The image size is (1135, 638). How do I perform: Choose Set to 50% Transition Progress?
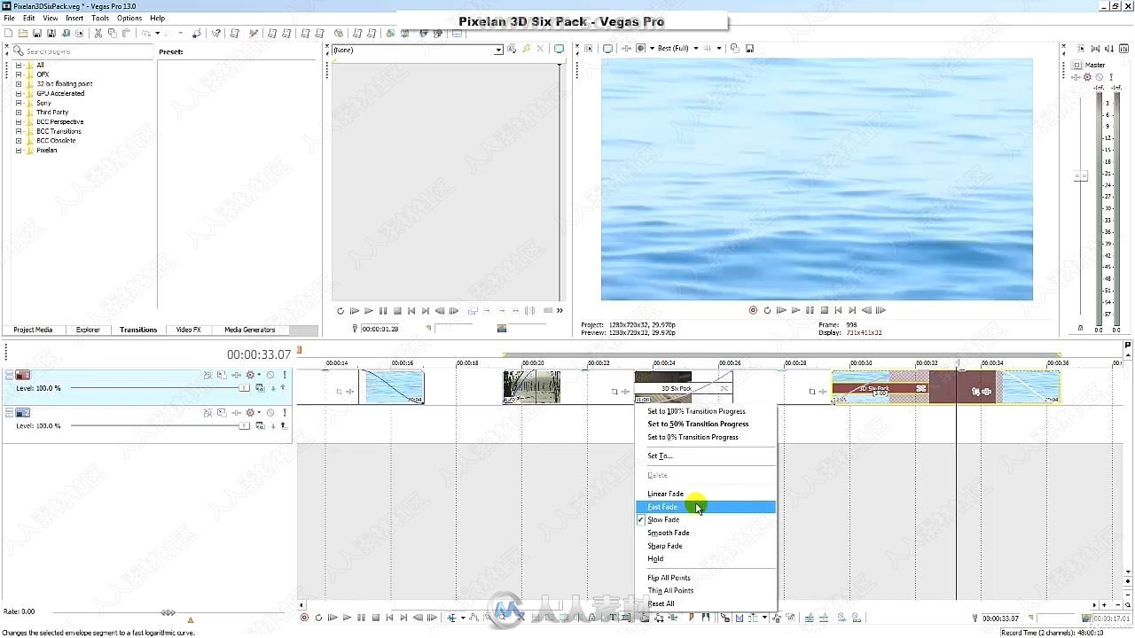(x=706, y=424)
